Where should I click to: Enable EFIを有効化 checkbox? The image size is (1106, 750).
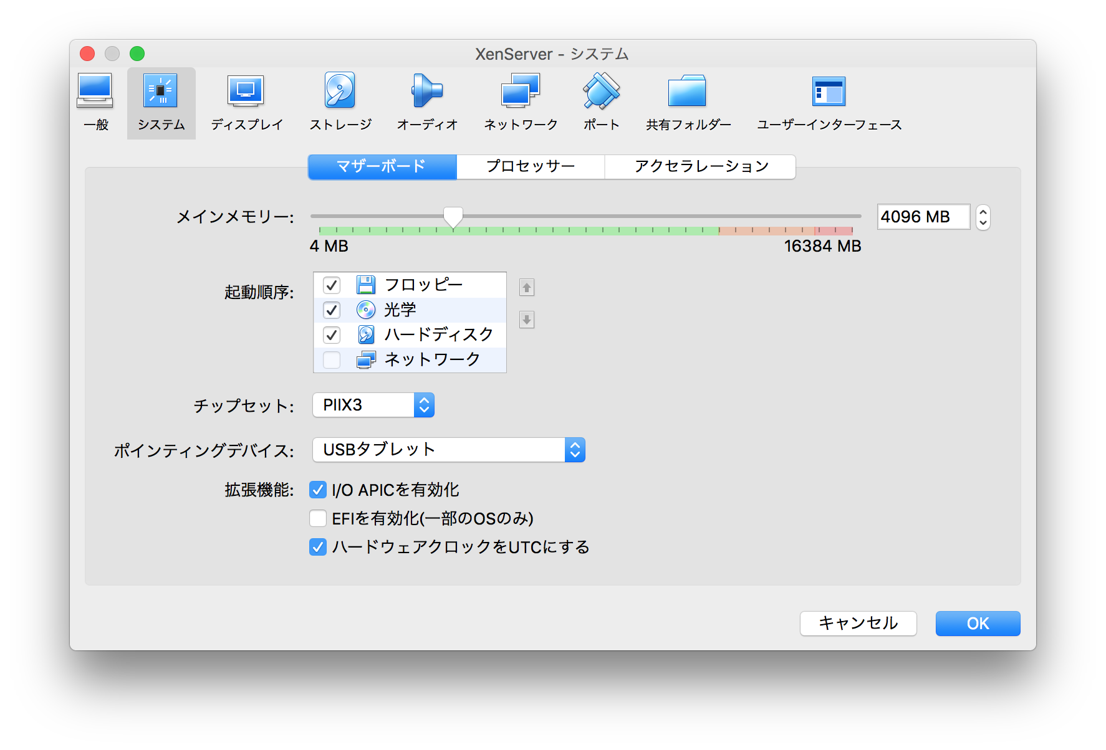[318, 518]
